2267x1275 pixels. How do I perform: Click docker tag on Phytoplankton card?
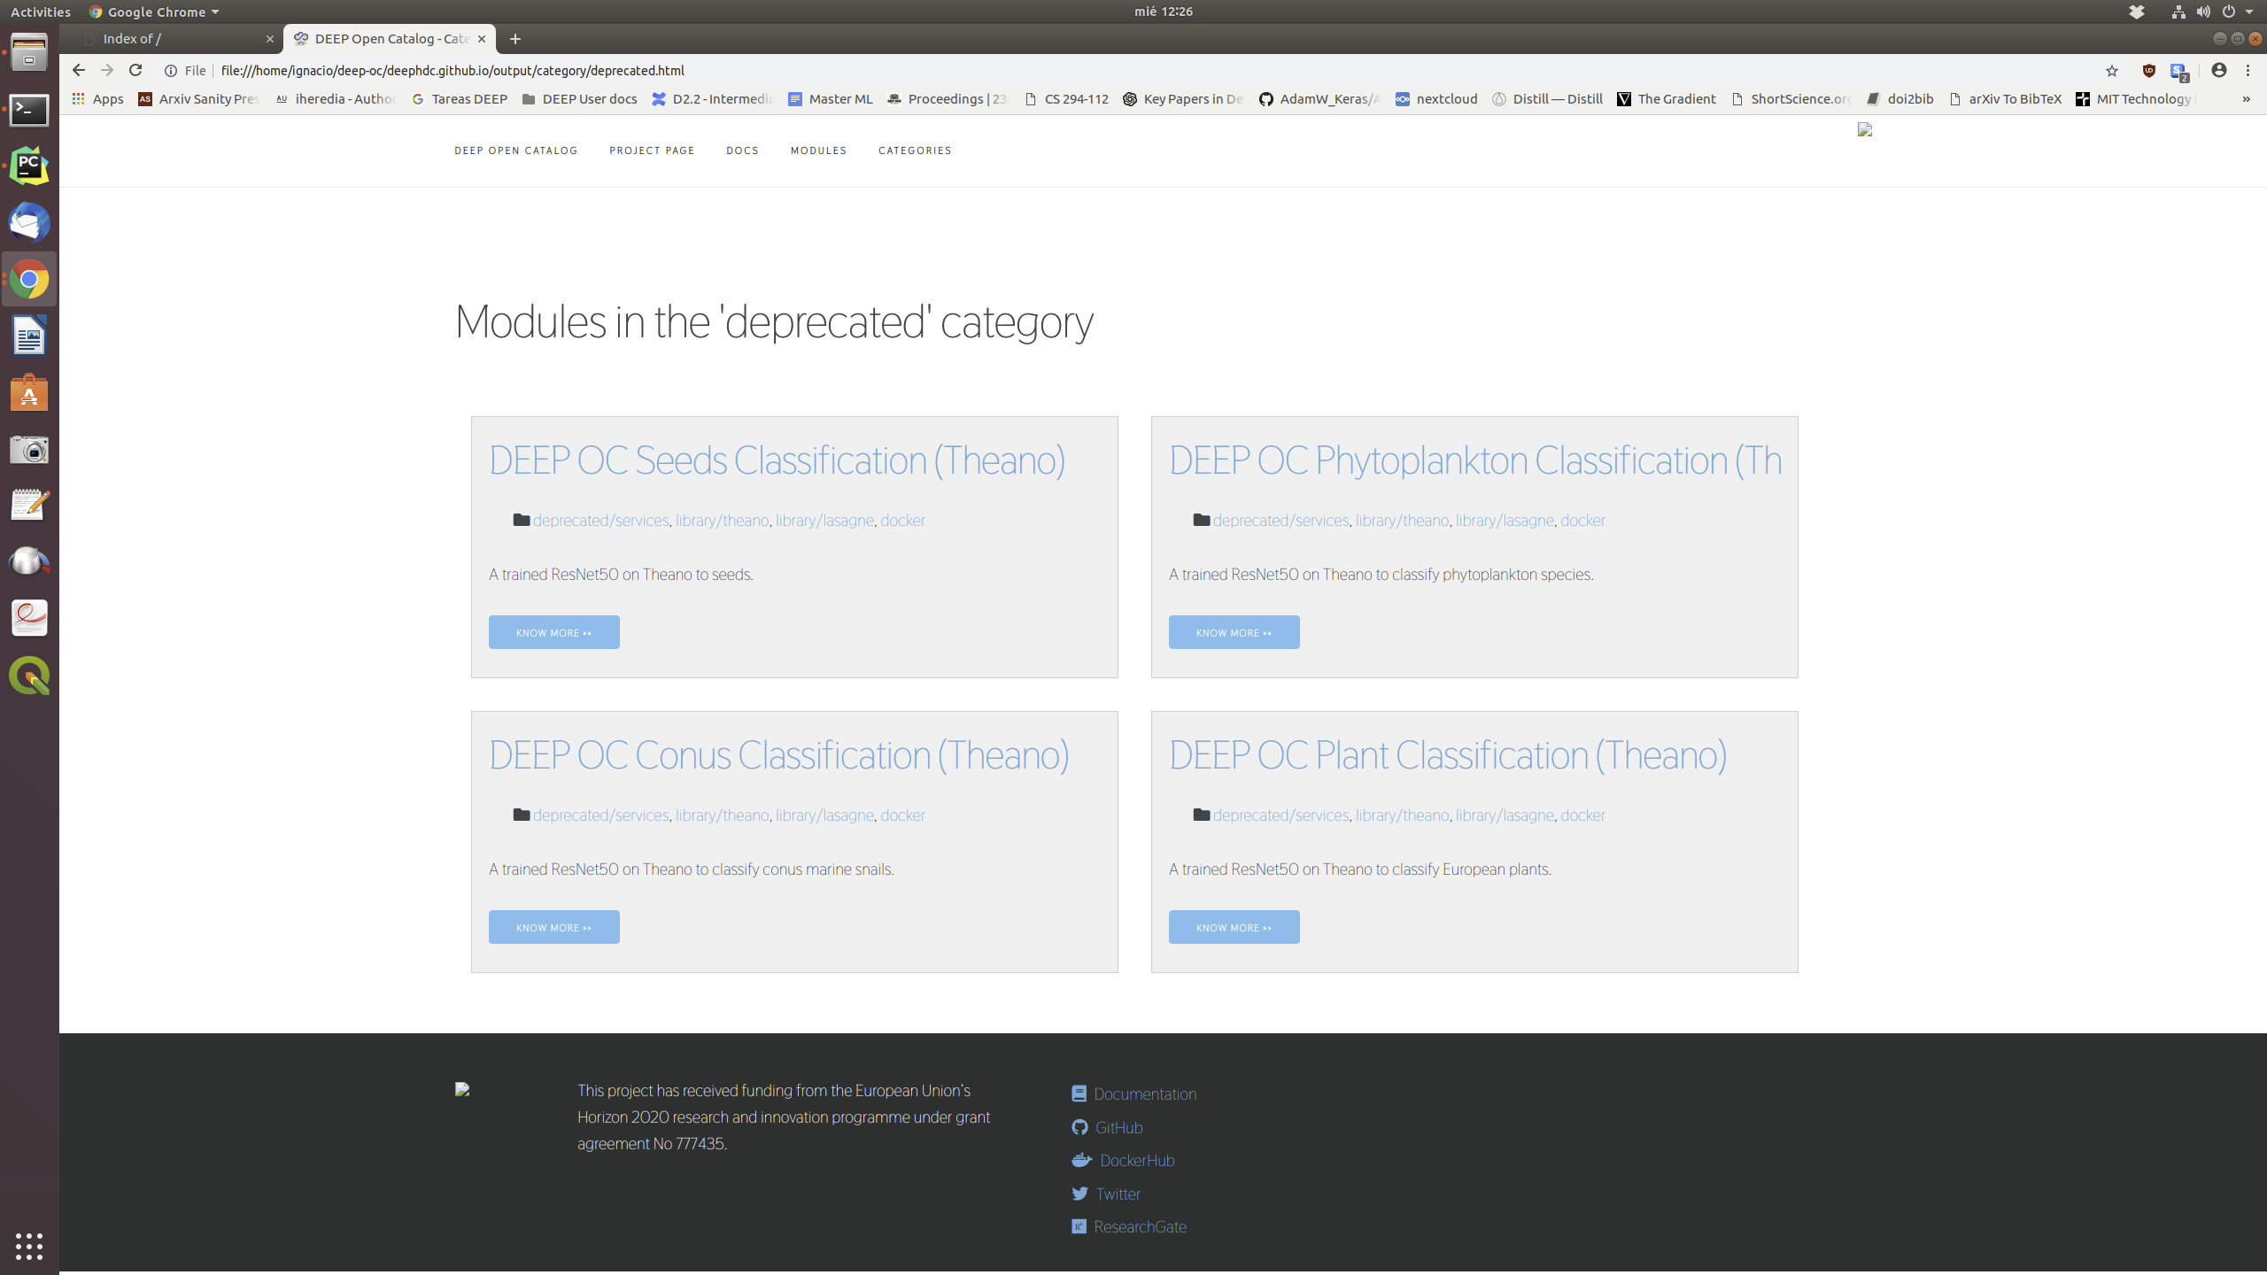pos(1582,521)
